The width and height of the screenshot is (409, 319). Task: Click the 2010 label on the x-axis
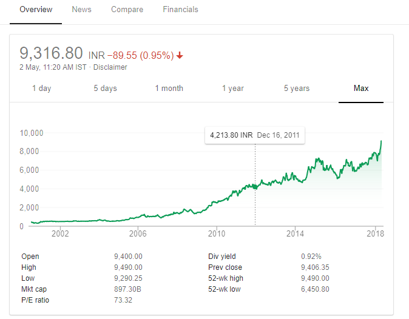[x=217, y=234]
